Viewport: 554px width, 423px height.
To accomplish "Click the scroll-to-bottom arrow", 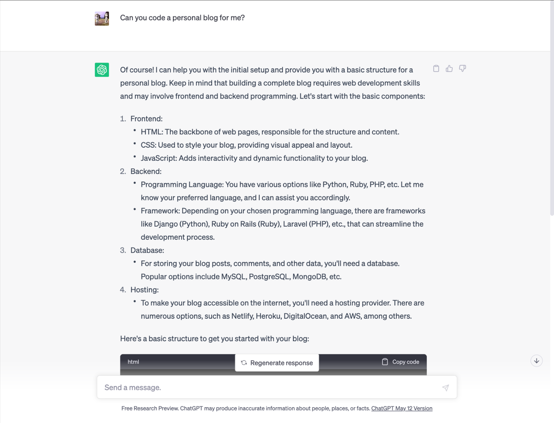I will tap(536, 361).
